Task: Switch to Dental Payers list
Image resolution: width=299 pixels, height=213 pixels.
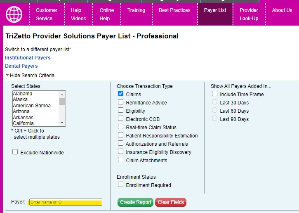Action: pos(21,66)
